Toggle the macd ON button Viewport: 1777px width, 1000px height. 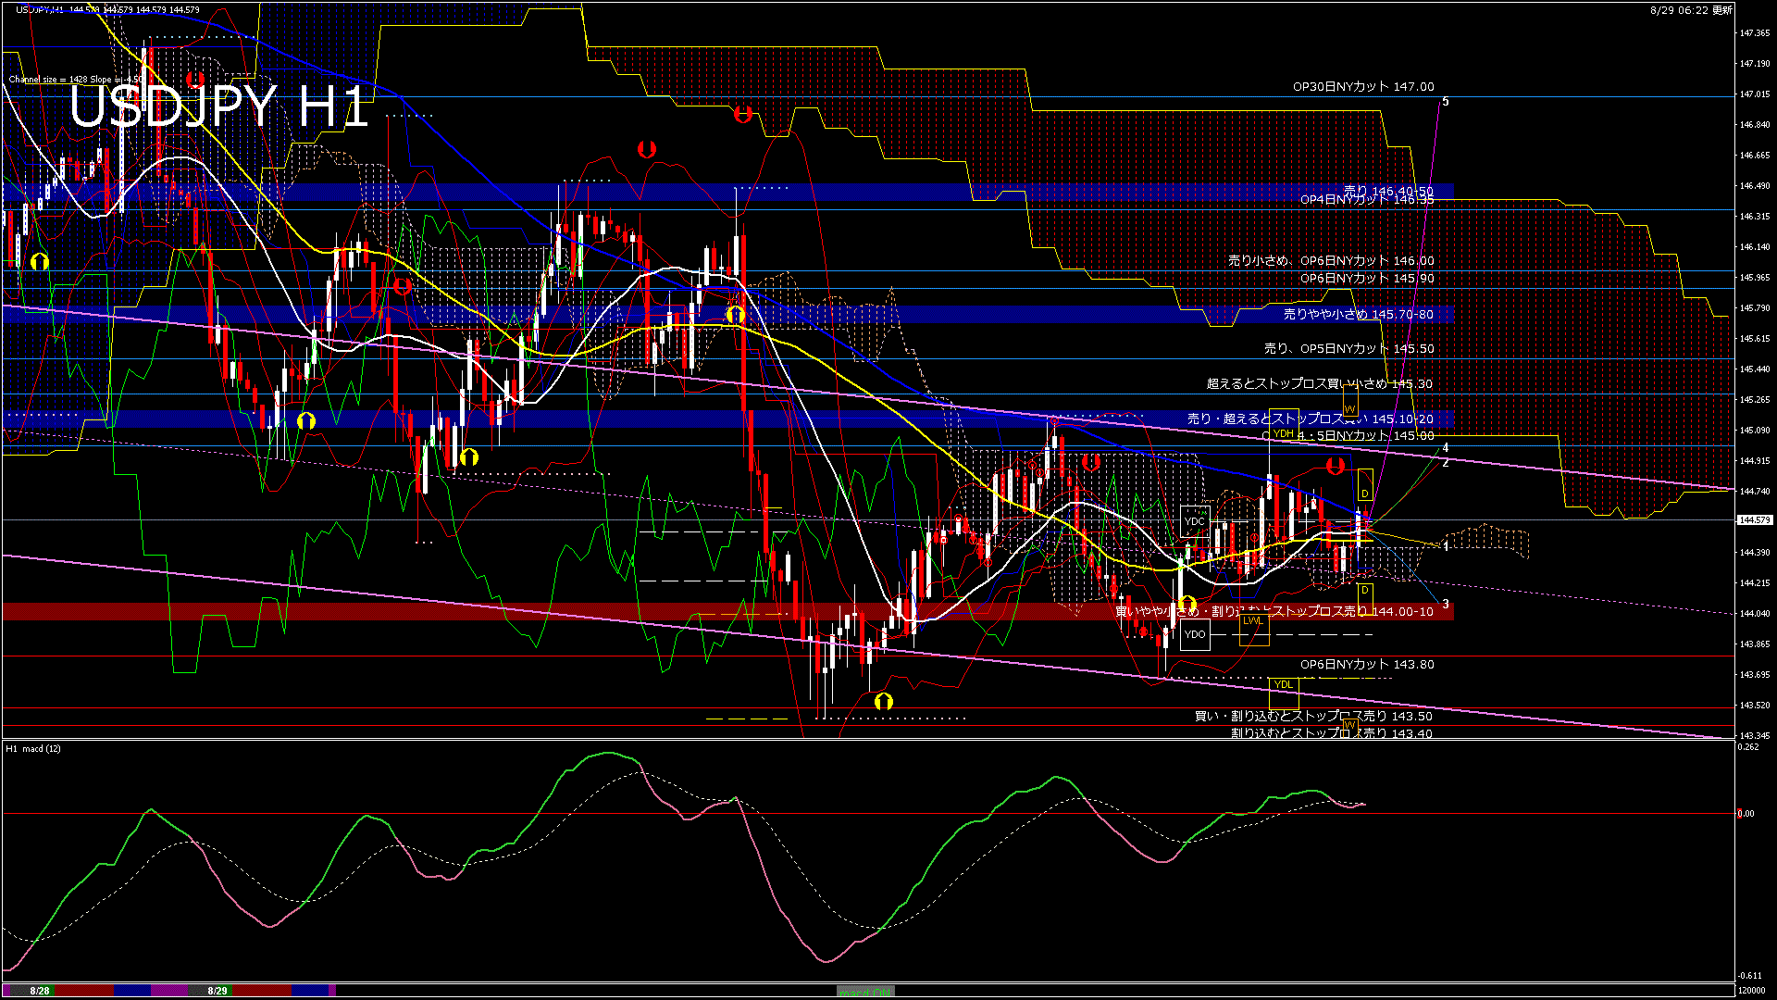point(865,992)
